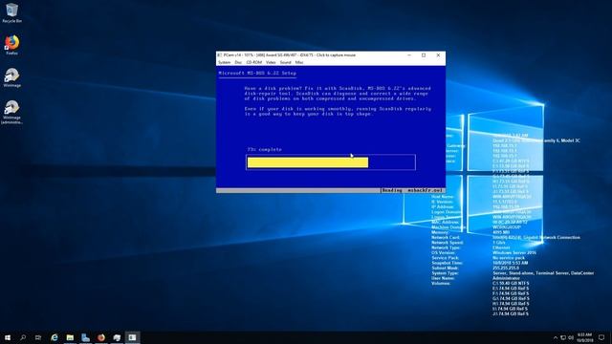Open the taskbar clock and date

(584, 337)
